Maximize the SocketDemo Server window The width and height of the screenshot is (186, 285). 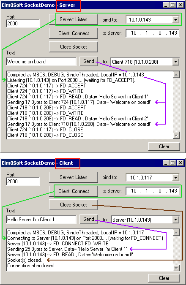coord(173,5)
